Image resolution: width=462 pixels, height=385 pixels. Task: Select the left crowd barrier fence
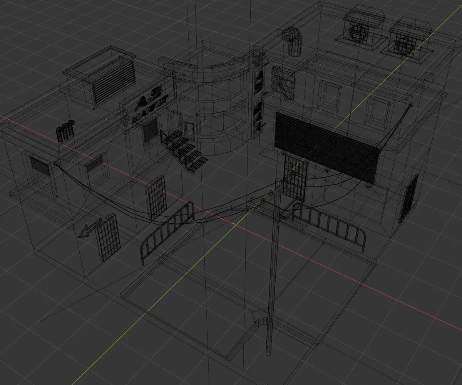(167, 233)
